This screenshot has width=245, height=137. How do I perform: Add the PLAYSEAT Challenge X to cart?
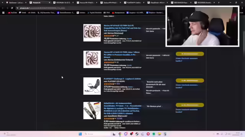(x=190, y=80)
